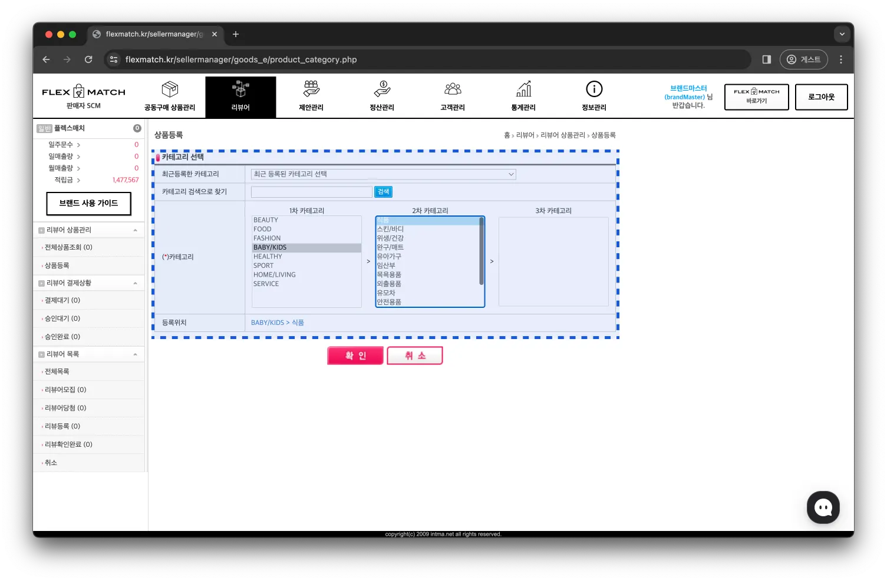Expand the 일주문수 arrow
The image size is (887, 581).
78,145
